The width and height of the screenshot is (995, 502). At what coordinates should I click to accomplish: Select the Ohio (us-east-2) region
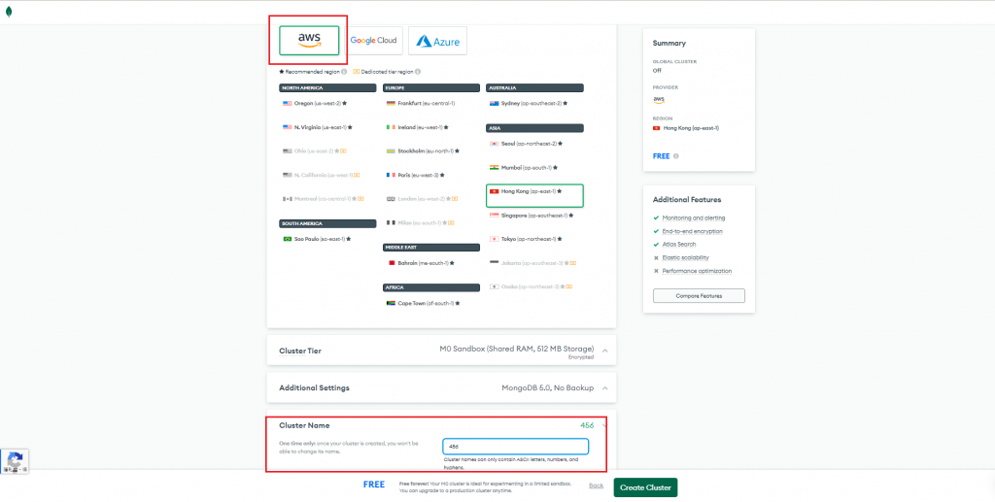314,151
